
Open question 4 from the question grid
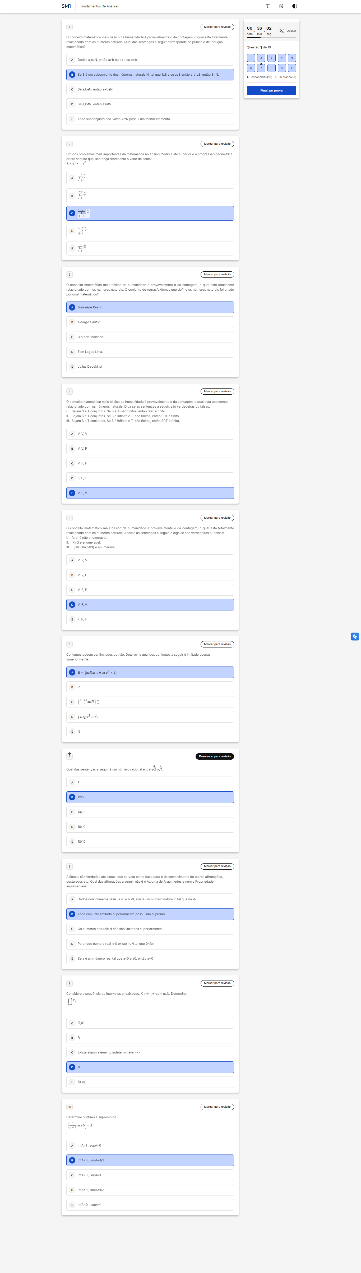[281, 58]
